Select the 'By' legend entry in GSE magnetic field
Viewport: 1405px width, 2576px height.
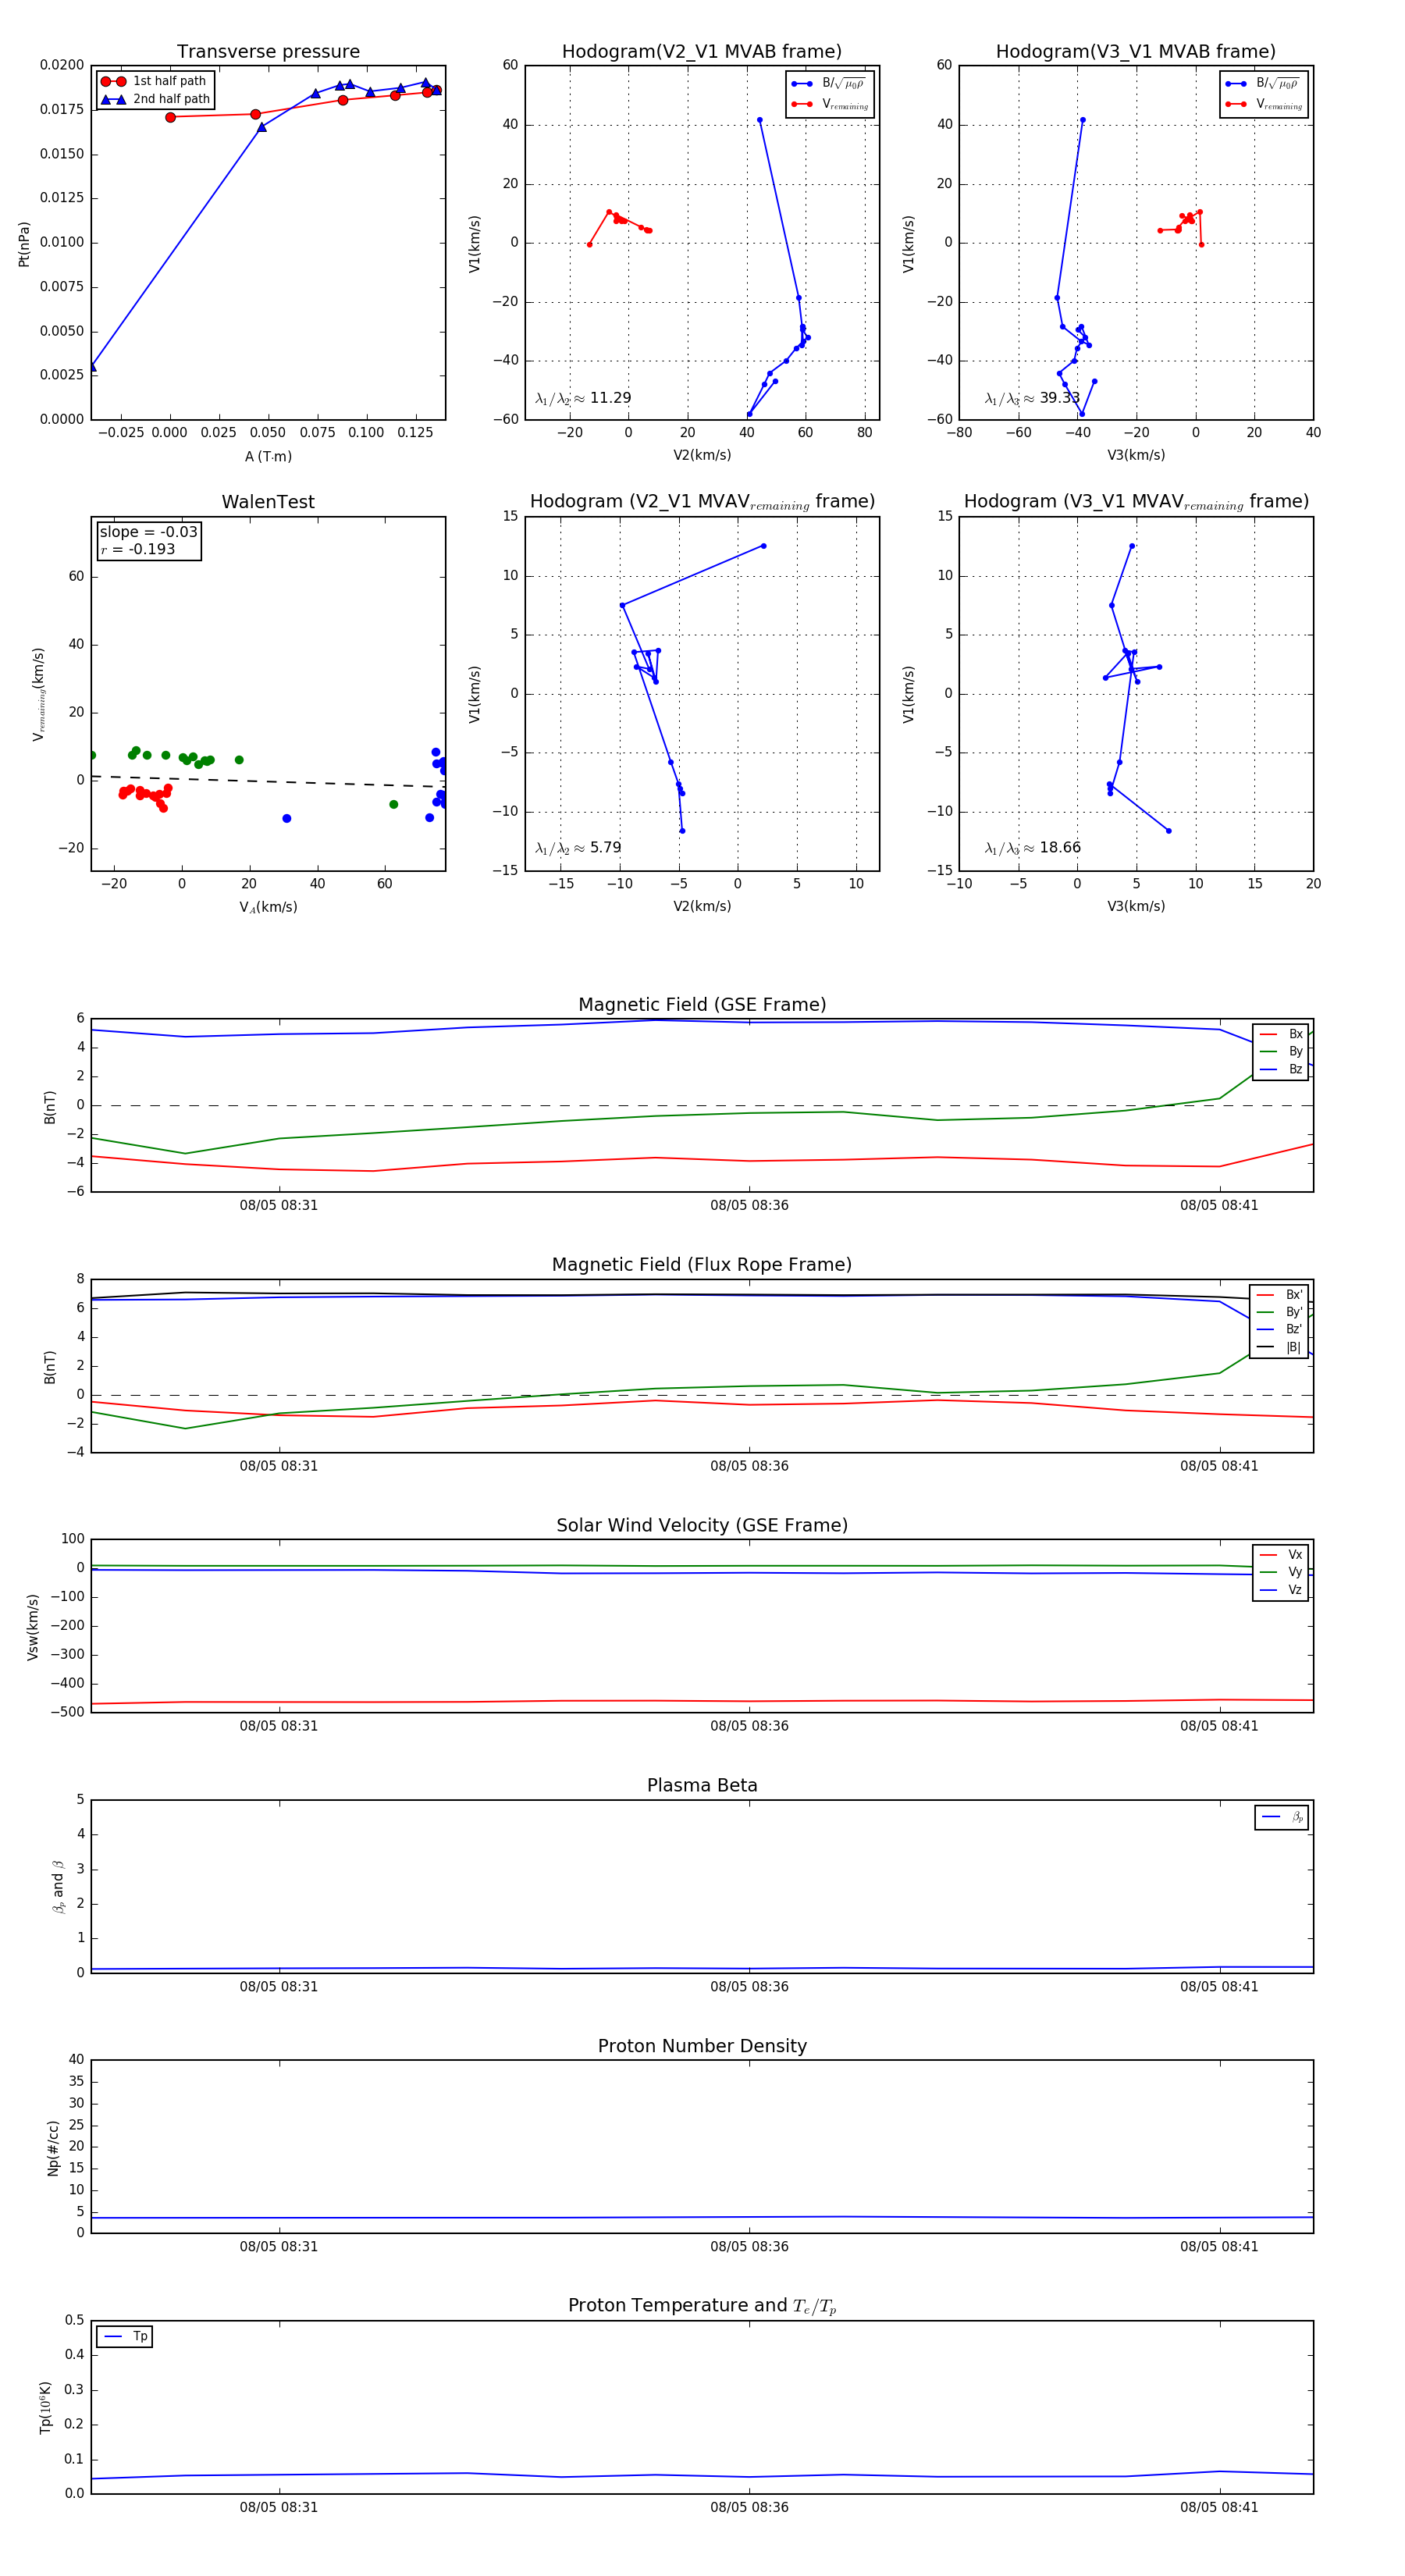click(x=1281, y=1051)
